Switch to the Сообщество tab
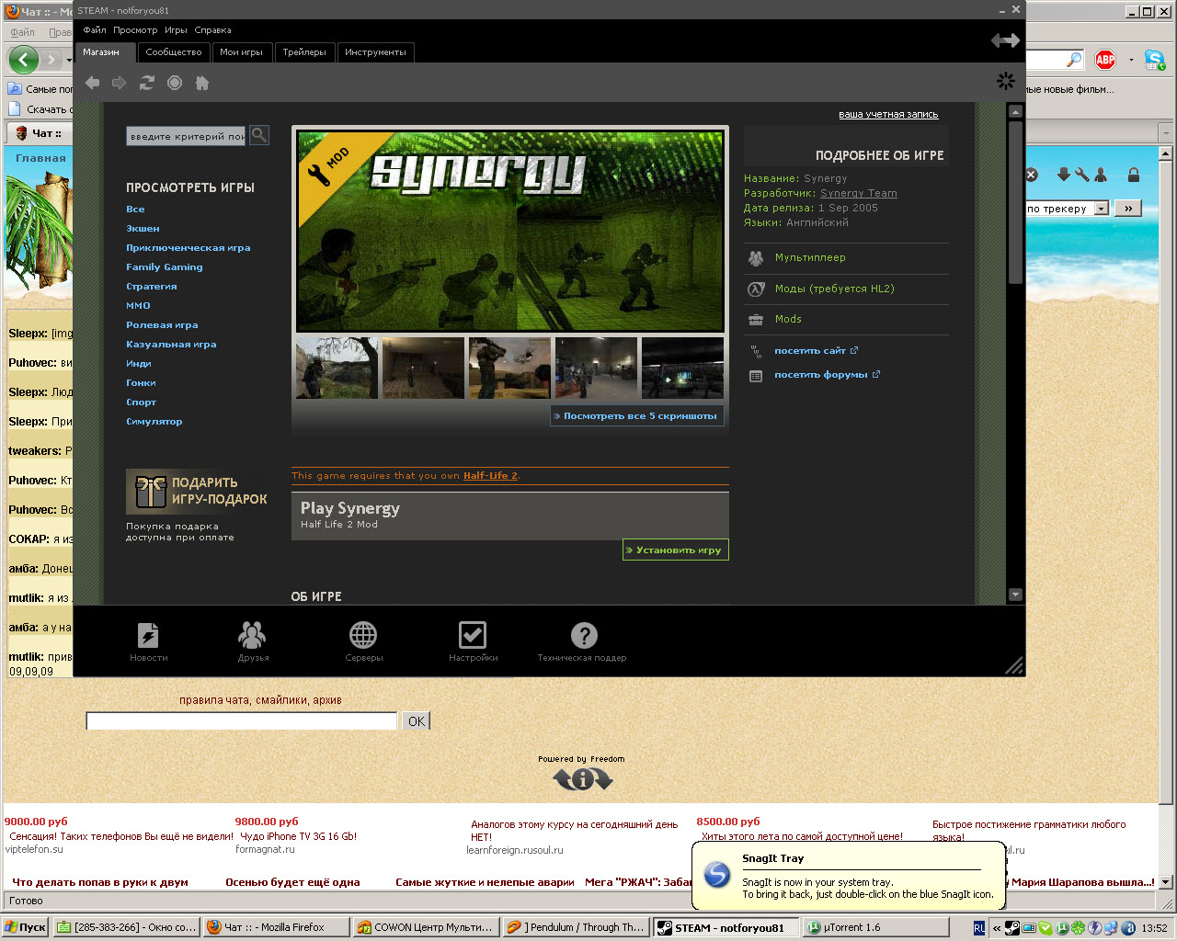The height and width of the screenshot is (941, 1177). click(x=174, y=52)
